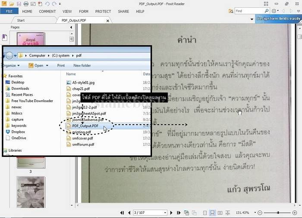Open the HOME ribbon tab
302x218 pixels.
[27, 11]
